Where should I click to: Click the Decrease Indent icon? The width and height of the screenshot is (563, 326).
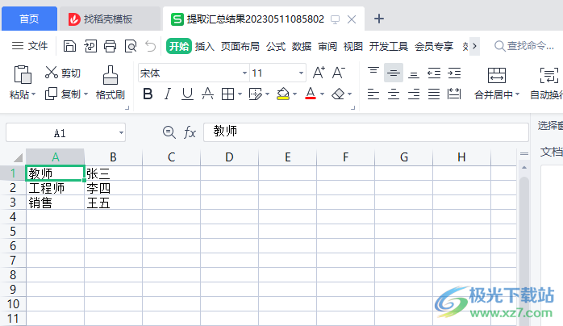tap(434, 73)
